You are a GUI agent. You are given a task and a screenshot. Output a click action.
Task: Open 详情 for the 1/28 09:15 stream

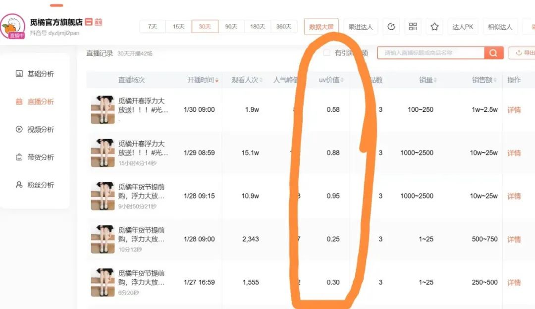click(x=514, y=196)
